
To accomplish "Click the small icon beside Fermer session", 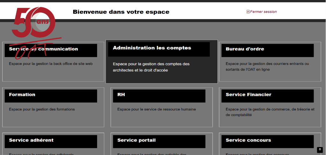I will tap(248, 12).
